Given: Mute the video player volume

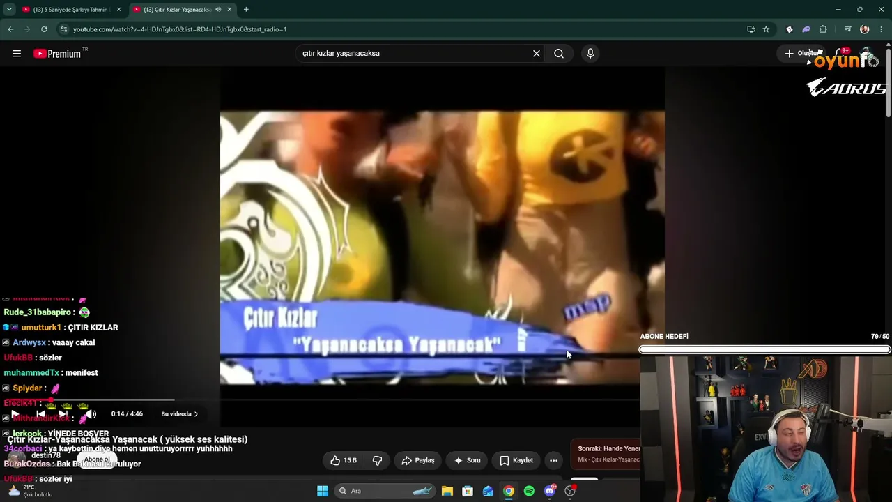Looking at the screenshot, I should coord(91,414).
